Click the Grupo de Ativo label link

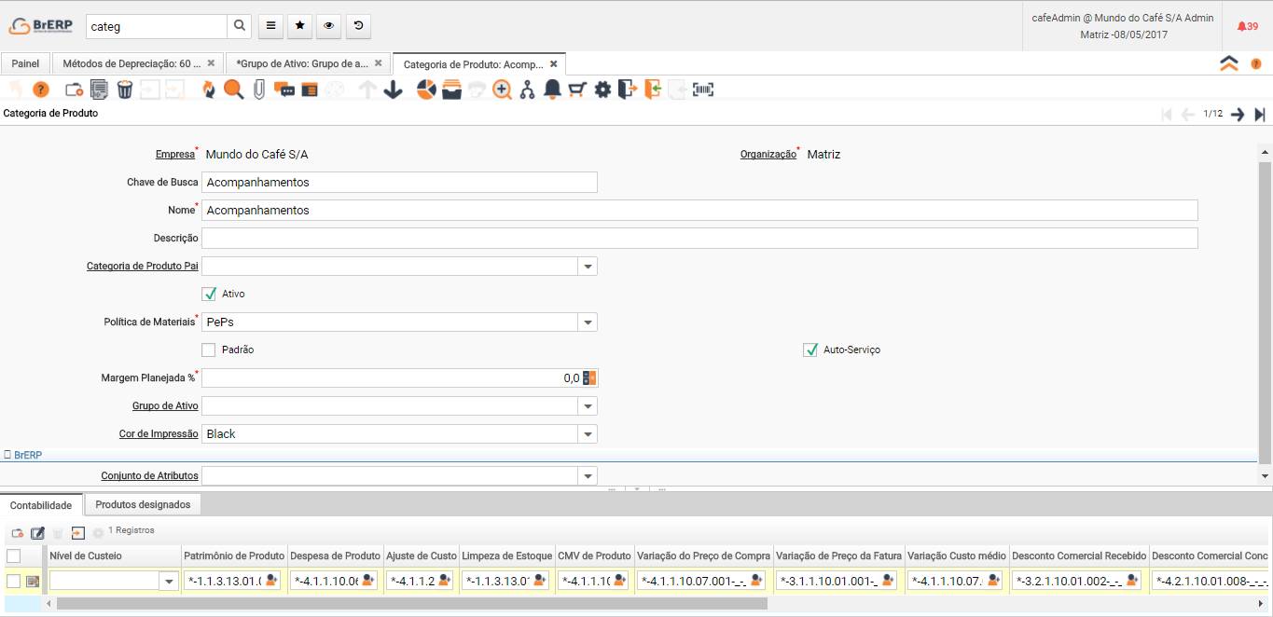pos(165,406)
